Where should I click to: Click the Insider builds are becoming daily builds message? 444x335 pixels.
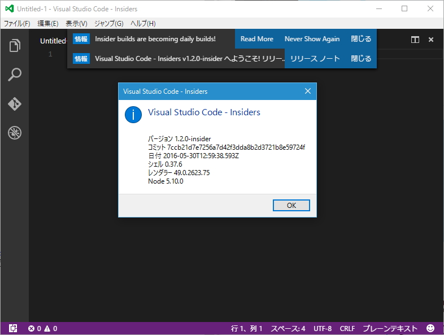pyautogui.click(x=155, y=39)
